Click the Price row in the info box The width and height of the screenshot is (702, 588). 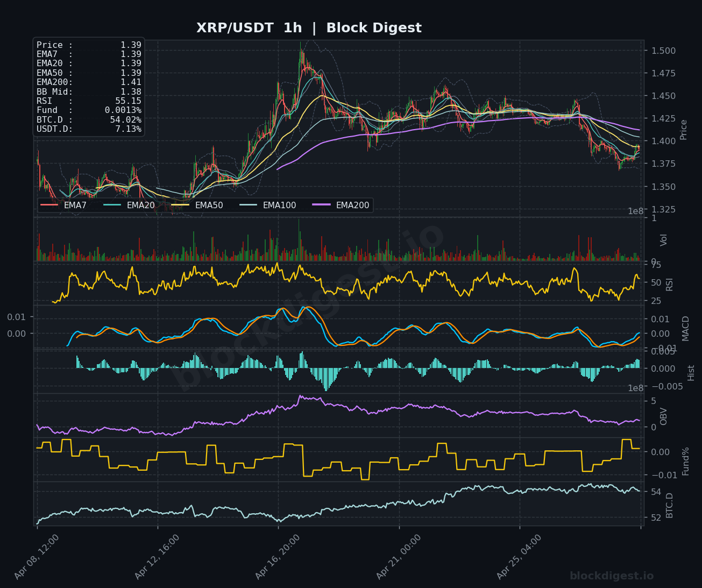point(89,45)
